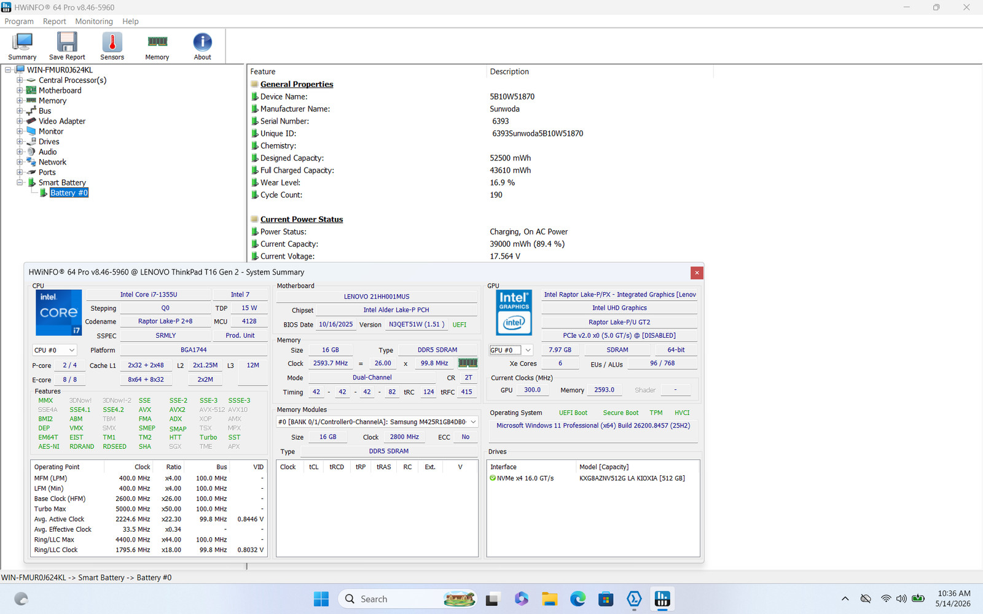This screenshot has height=614, width=983.
Task: Expand the Video Adapter tree node
Action: click(20, 121)
